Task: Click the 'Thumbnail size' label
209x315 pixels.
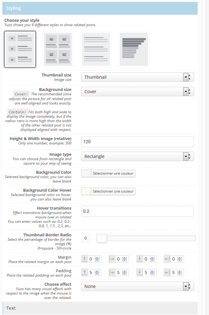Action: [x=56, y=75]
